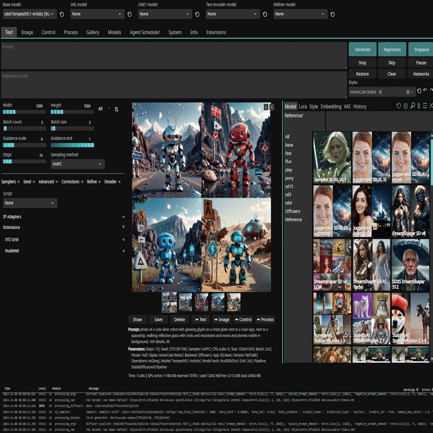Viewport: 433px width, 433px height.
Task: Switch to the Agent Scheduler tab
Action: tap(144, 33)
